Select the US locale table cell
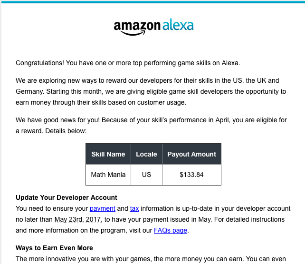 [x=146, y=175]
